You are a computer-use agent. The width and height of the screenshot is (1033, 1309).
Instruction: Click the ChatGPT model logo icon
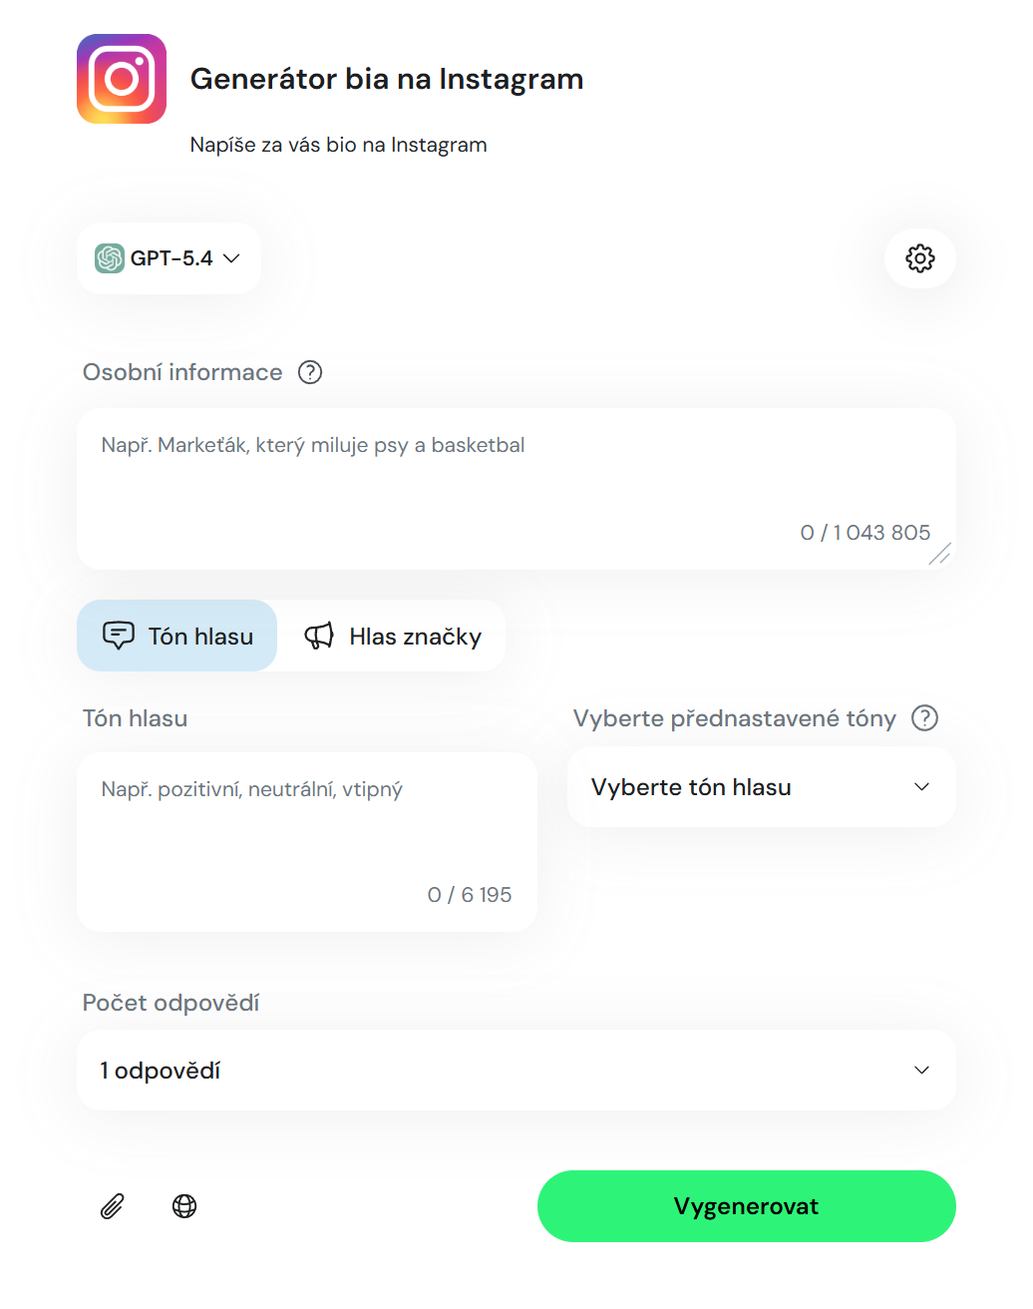110,258
